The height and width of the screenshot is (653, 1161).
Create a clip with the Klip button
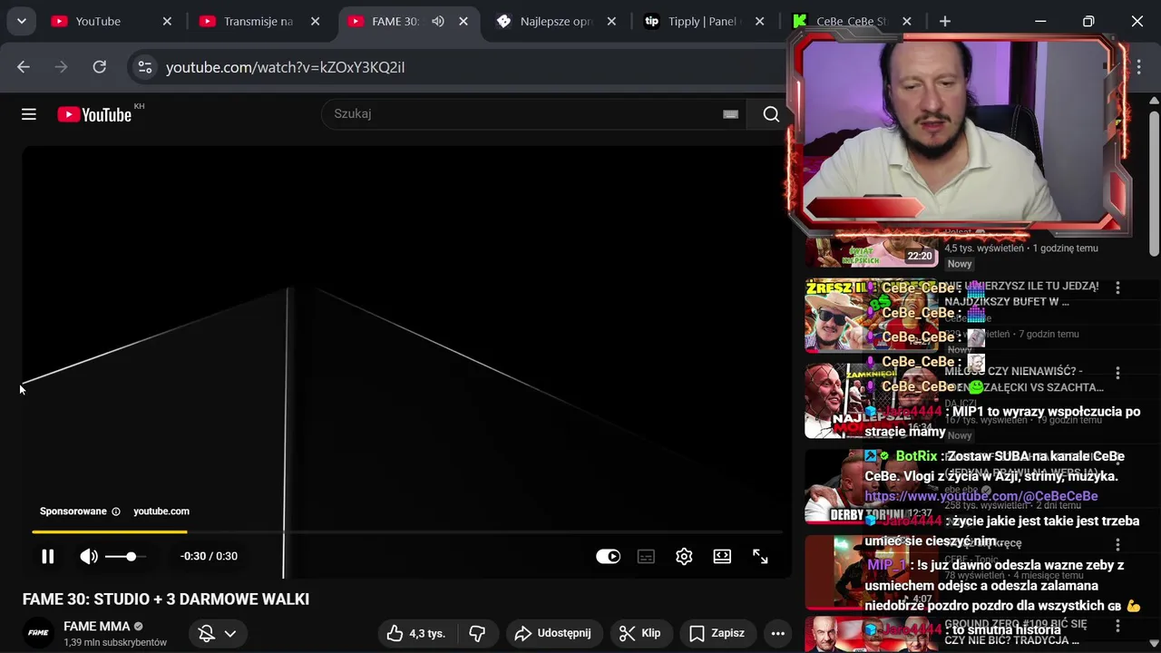639,633
